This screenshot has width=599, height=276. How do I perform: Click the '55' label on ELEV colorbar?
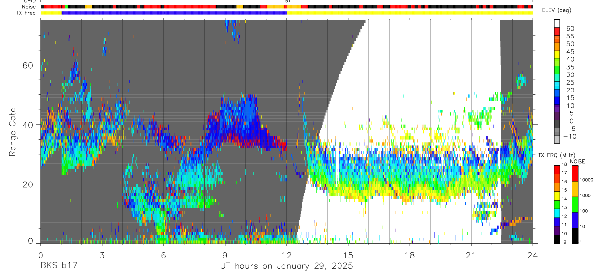[x=570, y=37]
